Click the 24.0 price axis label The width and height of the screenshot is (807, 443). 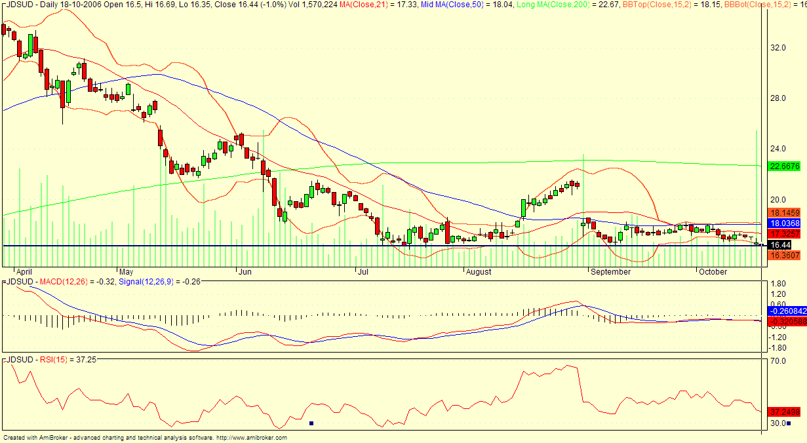tap(779, 149)
